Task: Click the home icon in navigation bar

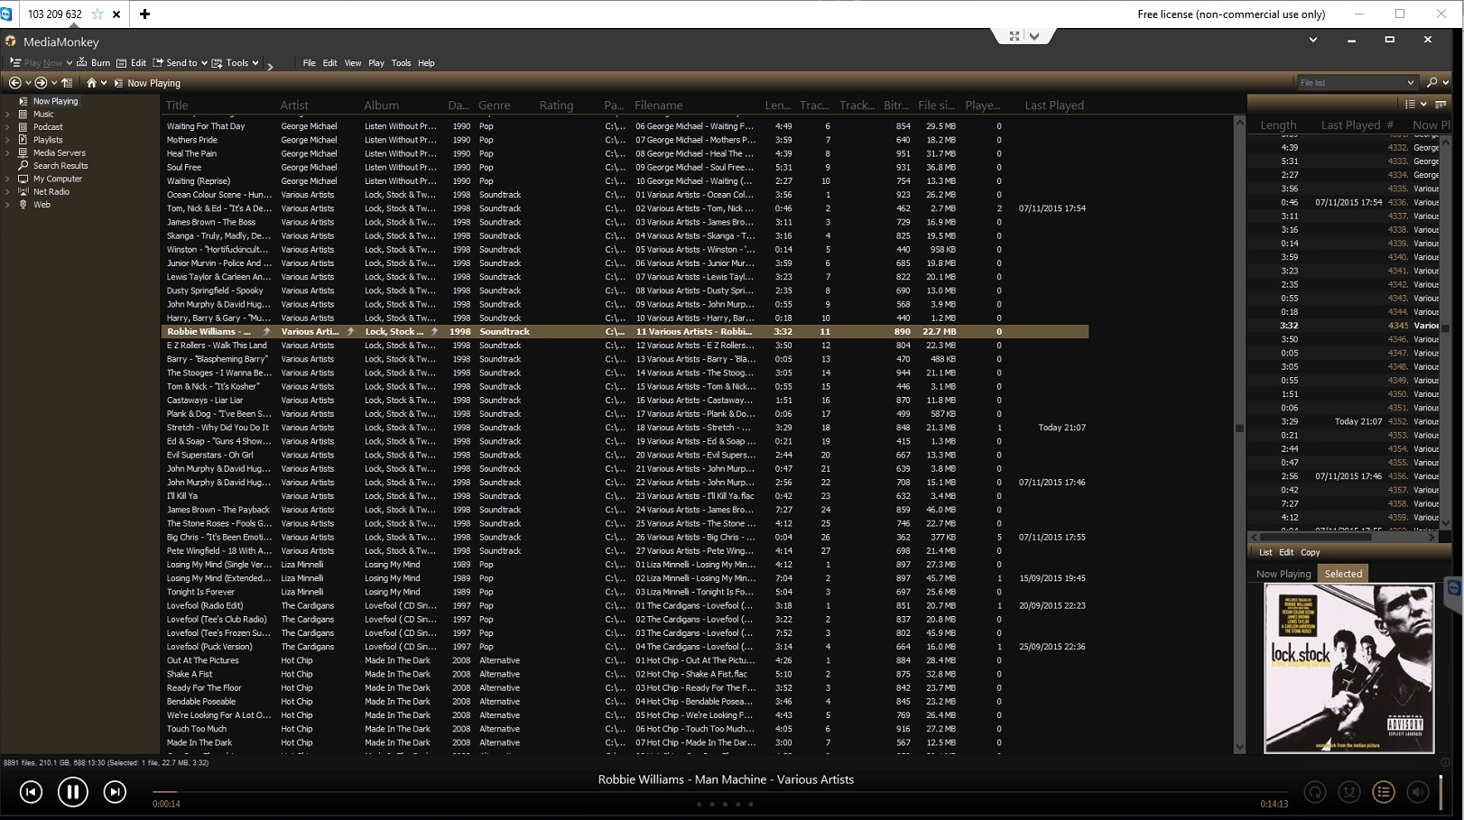Action: tap(91, 83)
